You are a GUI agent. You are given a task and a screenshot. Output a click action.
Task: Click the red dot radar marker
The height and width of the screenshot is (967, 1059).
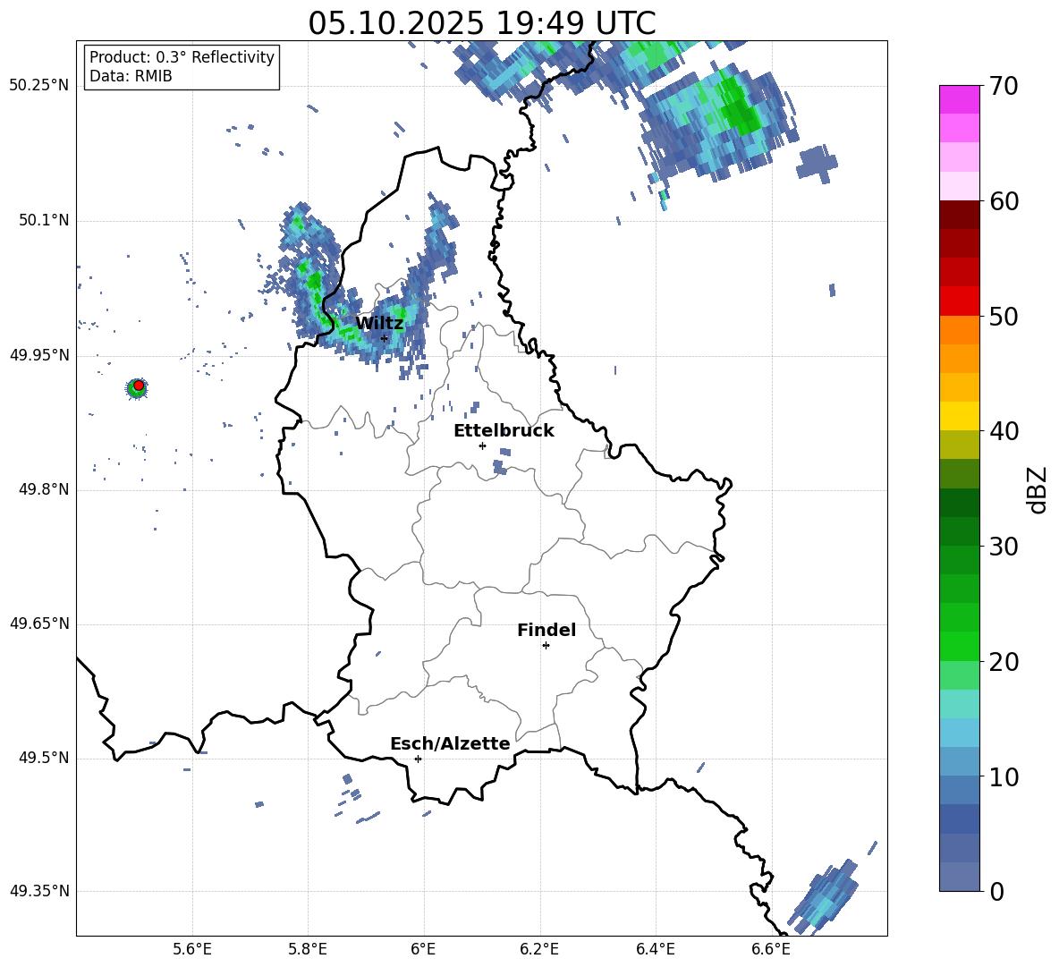pos(139,385)
